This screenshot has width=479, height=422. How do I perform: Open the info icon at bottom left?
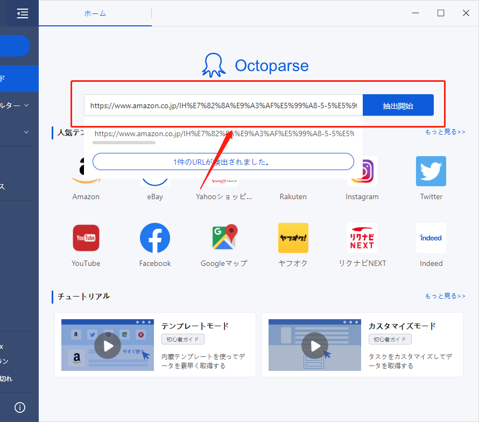coord(19,407)
